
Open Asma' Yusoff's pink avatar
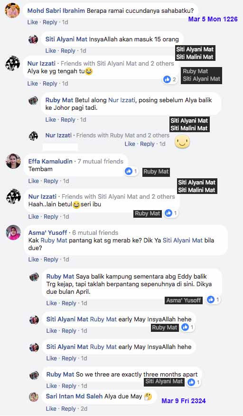point(13,232)
